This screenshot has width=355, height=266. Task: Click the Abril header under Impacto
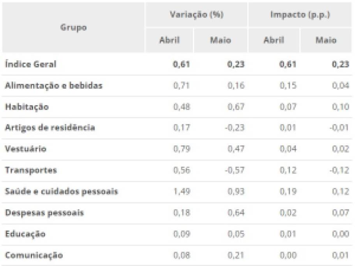click(x=274, y=40)
